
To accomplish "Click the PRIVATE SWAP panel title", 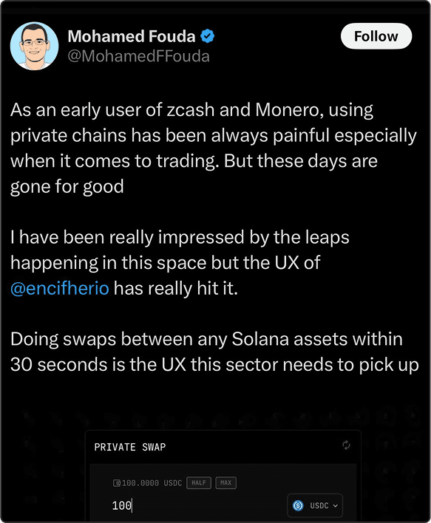I will pos(130,447).
